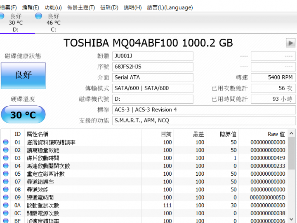The height and width of the screenshot is (223, 297).
Task: Click the power-on hours field 93 小時
Action: click(273, 99)
